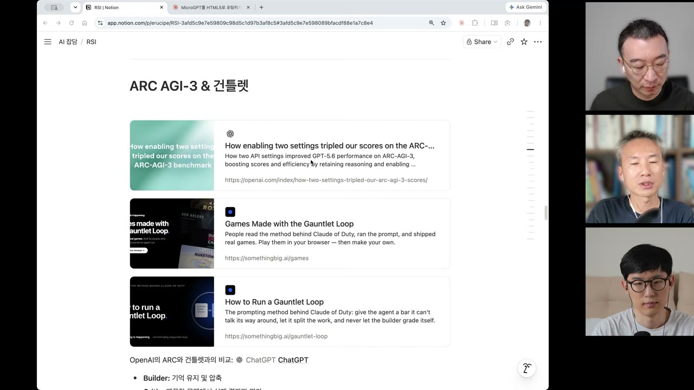694x390 pixels.
Task: Click the openai.com how-two-settings URL text
Action: (326, 180)
